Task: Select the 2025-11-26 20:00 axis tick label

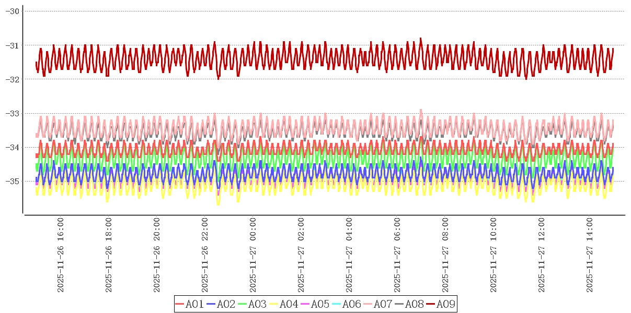Action: (156, 256)
